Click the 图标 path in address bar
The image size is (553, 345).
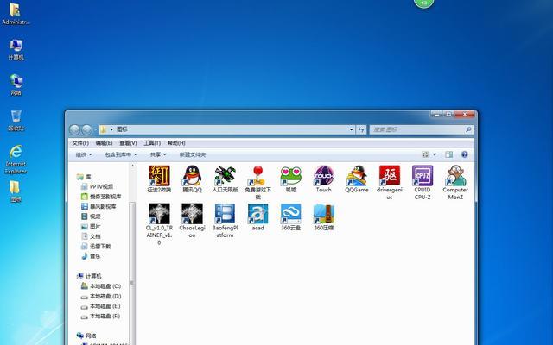tap(122, 129)
